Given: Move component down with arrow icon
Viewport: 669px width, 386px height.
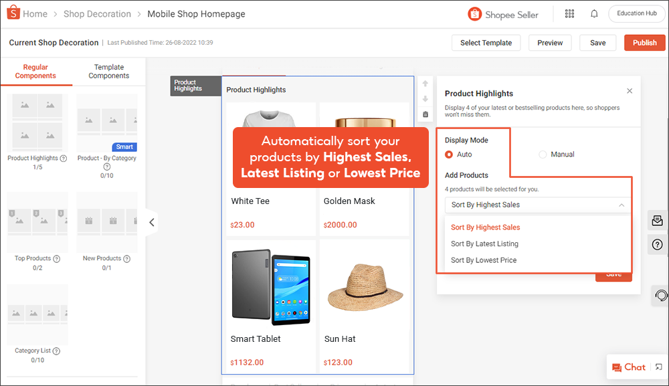Looking at the screenshot, I should 425,99.
